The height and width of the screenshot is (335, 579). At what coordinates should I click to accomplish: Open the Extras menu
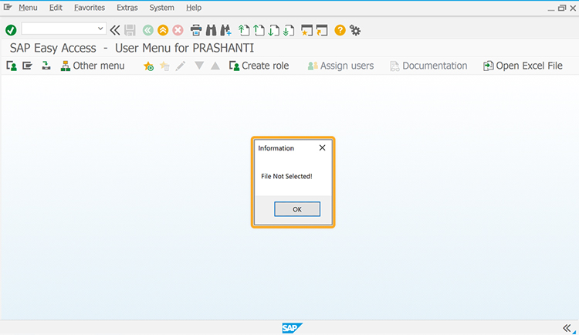coord(127,8)
